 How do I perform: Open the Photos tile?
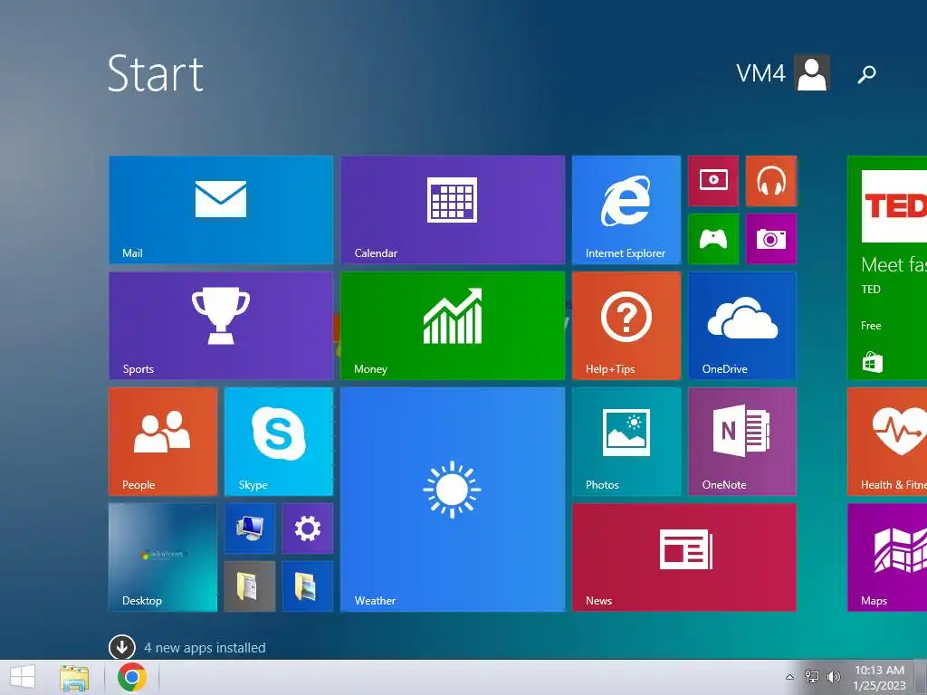pos(626,442)
